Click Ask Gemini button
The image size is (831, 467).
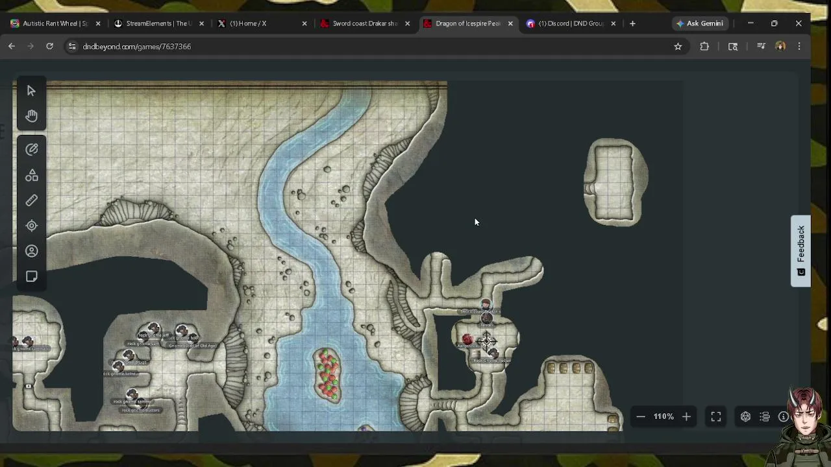click(700, 23)
